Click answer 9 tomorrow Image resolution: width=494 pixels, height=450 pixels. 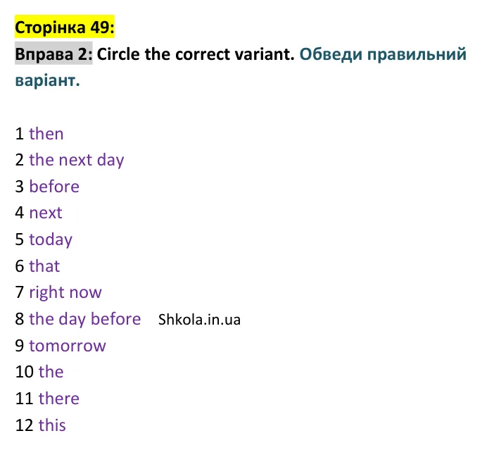point(68,346)
